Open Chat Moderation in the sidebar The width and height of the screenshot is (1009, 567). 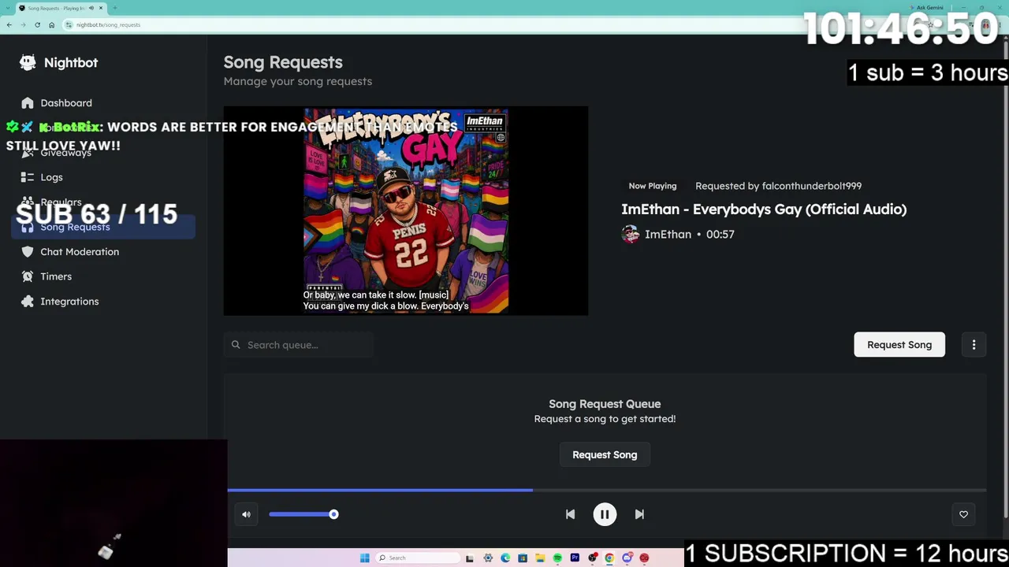pyautogui.click(x=80, y=252)
